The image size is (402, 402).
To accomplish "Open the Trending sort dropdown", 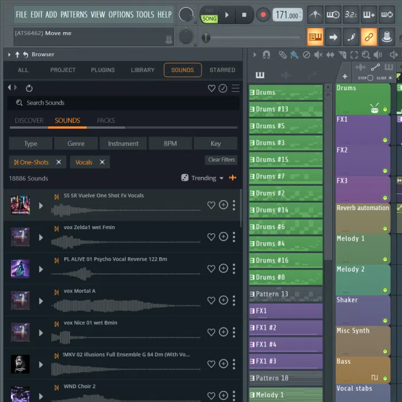I will tap(203, 178).
